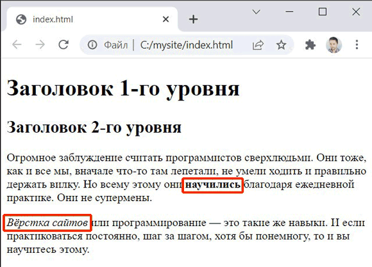
Task: Open the Extensions puzzle-piece menu
Action: coord(310,45)
